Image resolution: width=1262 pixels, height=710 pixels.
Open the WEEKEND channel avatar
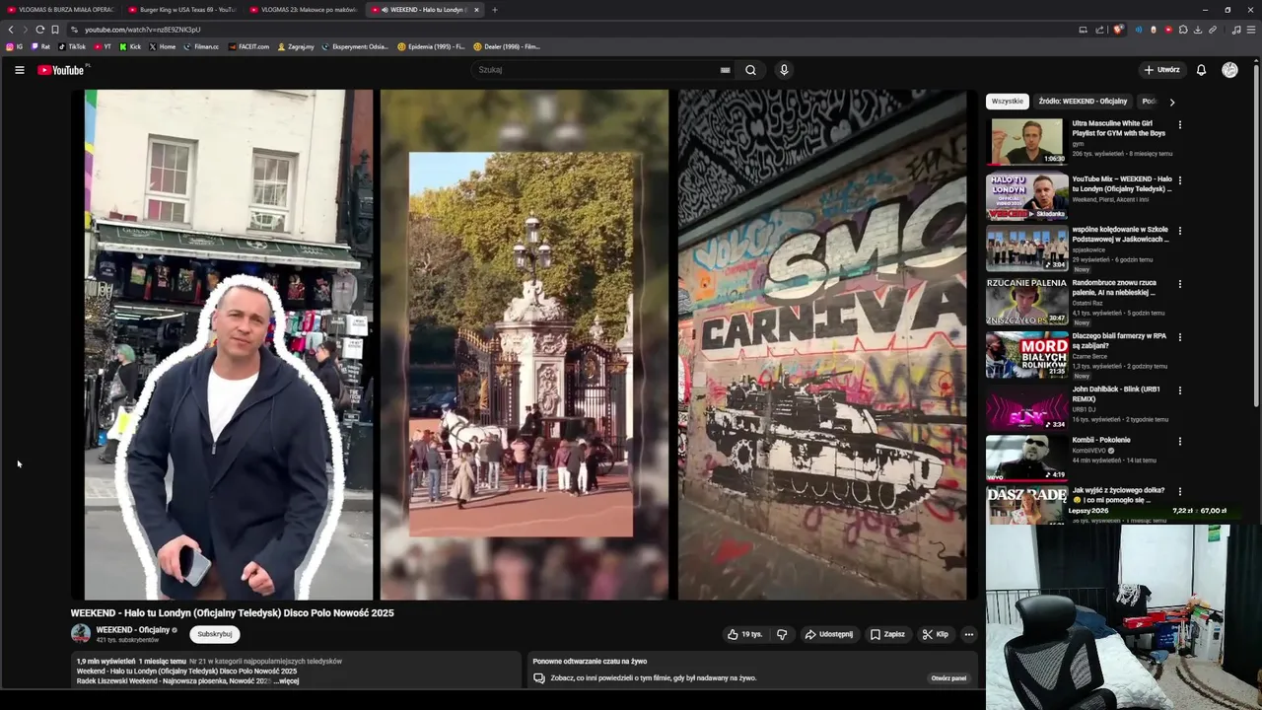click(x=81, y=634)
